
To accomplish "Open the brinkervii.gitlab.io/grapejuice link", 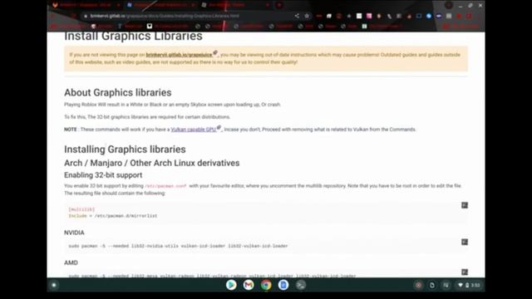I will [180, 55].
